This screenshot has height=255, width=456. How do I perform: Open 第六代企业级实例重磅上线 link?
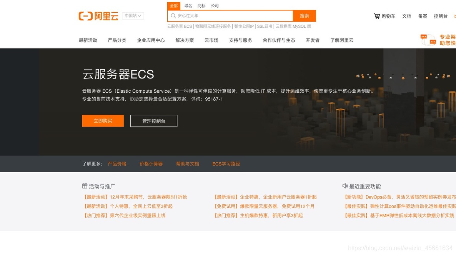point(124,216)
